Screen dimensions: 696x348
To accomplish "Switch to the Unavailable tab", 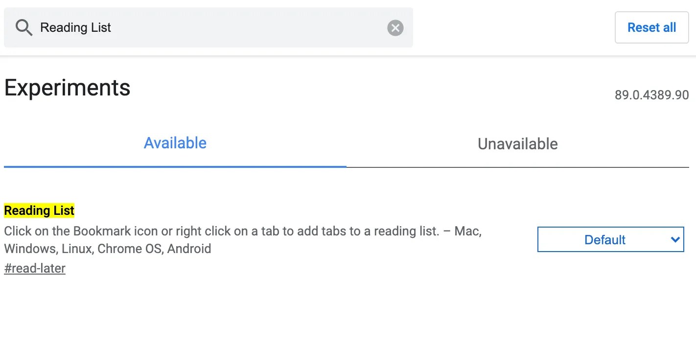I will [x=517, y=143].
